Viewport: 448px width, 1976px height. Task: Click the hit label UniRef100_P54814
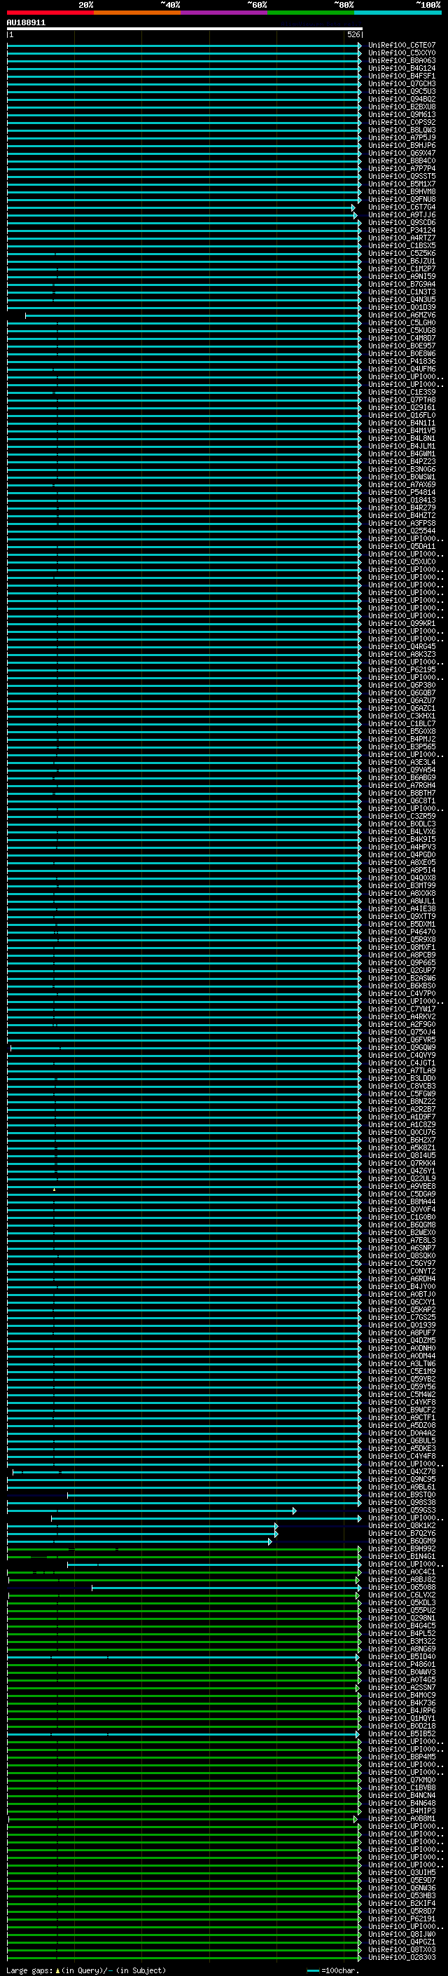(401, 493)
